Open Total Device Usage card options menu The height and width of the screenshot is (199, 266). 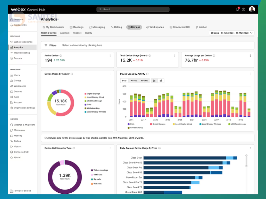175,56
